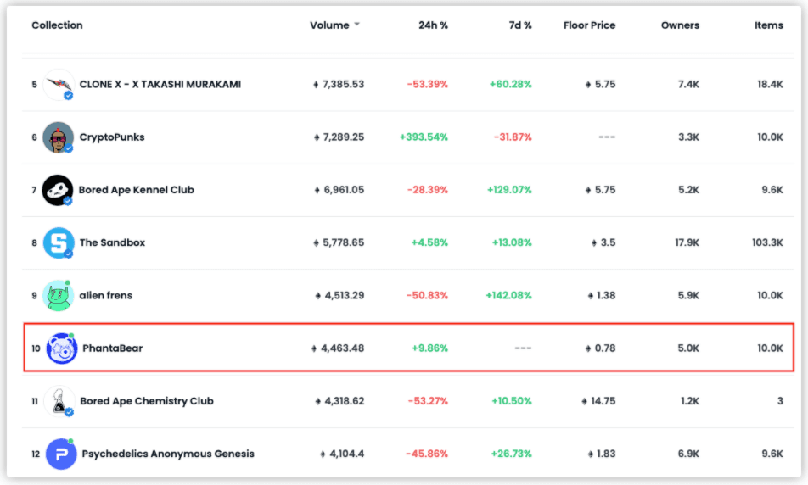Sort by the 24h % column
Viewport: 808px width, 485px height.
point(433,25)
